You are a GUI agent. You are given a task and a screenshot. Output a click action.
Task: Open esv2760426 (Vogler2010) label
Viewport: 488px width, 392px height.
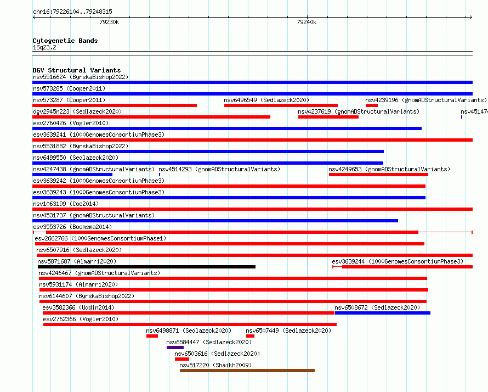click(x=71, y=123)
